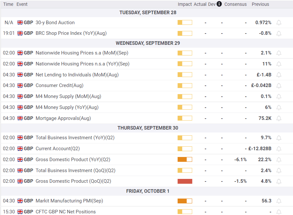Viewport: 293px width, 215px height.
Task: Click UK flag next to Current Account(Q2)
Action: (20, 149)
